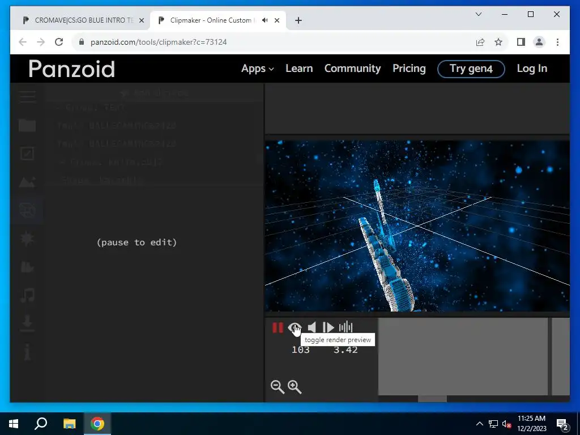Open a new browser tab
The image size is (580, 435).
pos(298,20)
